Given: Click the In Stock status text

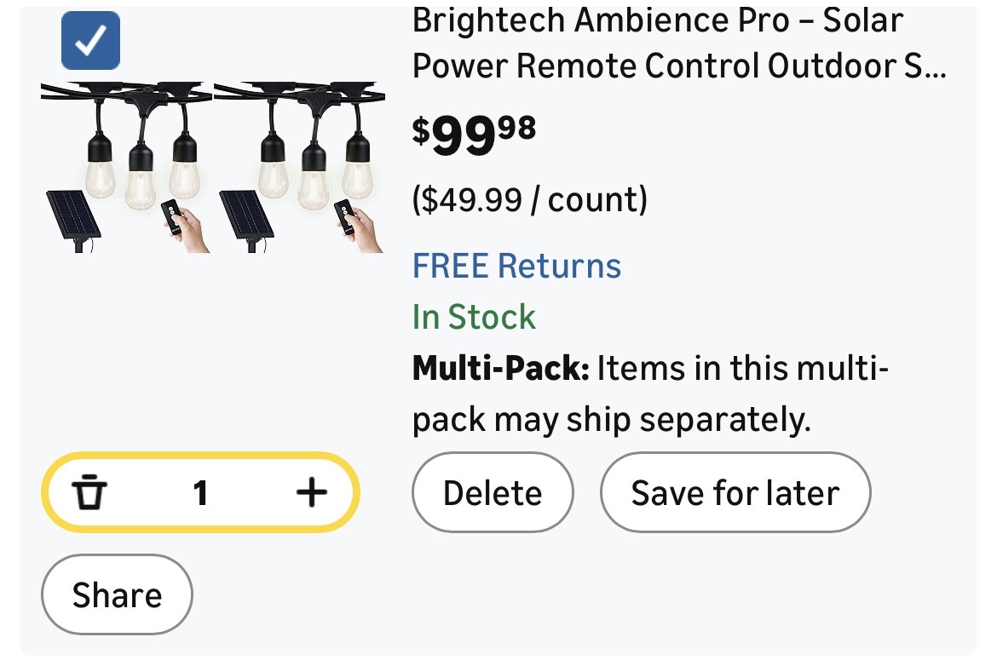Looking at the screenshot, I should coord(474,317).
